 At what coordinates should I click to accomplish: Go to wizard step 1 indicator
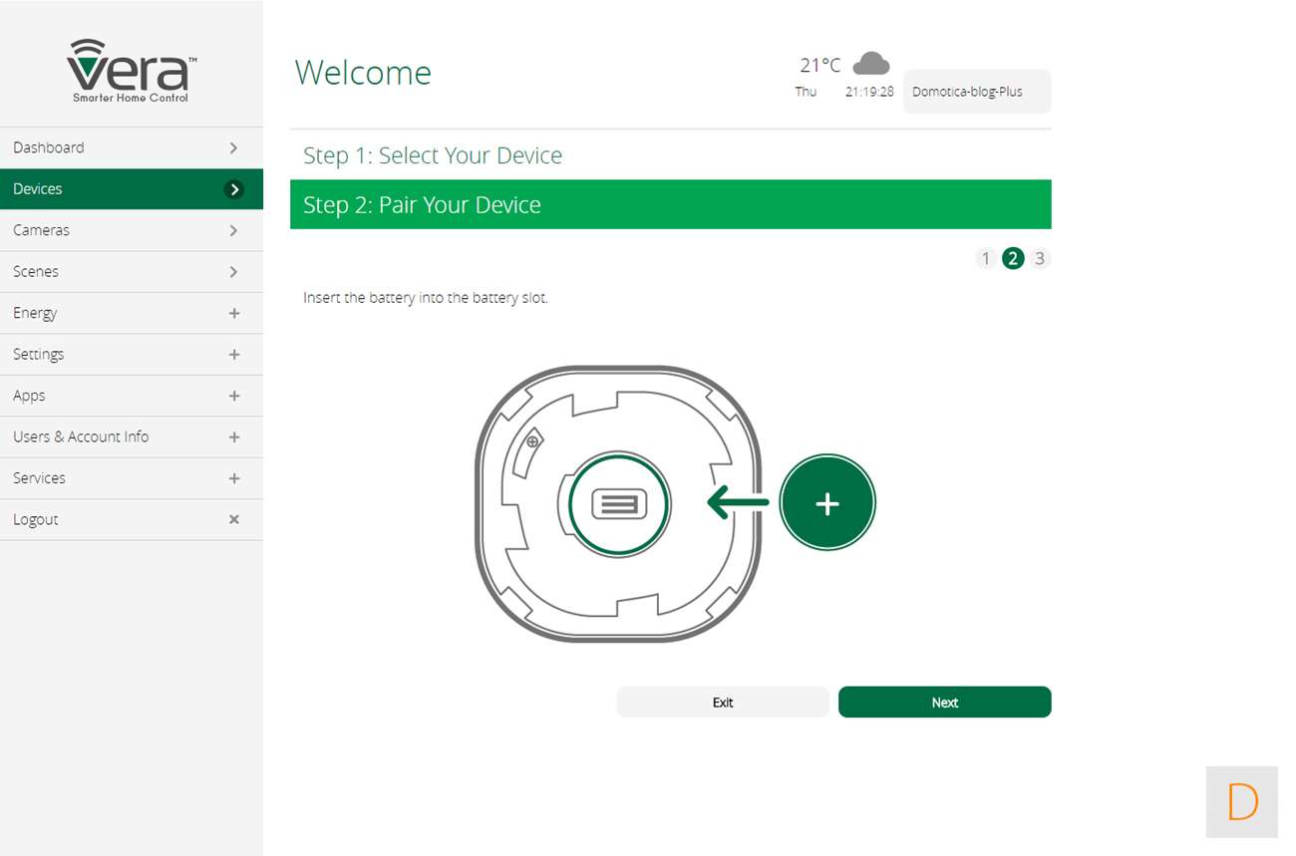[986, 259]
